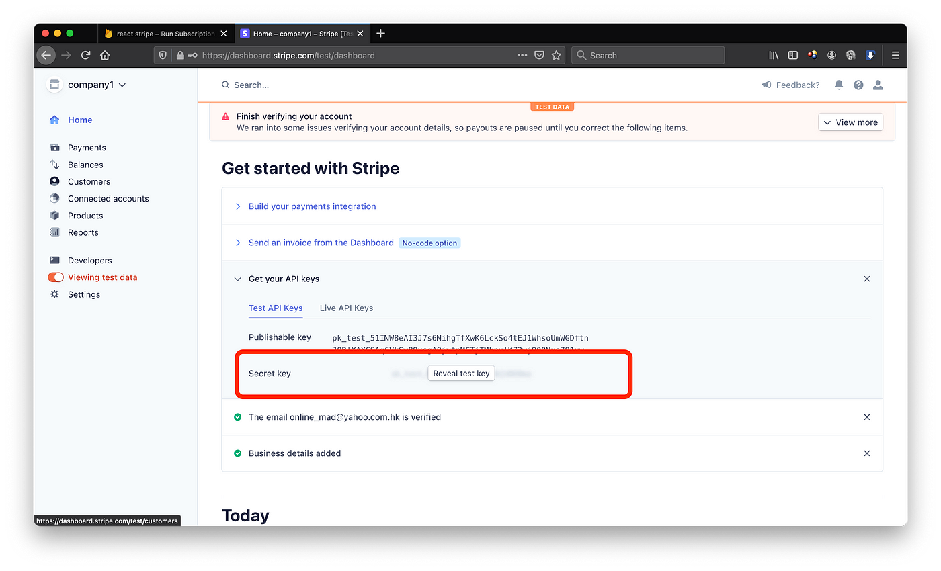
Task: Expand Send an invoice from the Dashboard
Action: (x=321, y=243)
